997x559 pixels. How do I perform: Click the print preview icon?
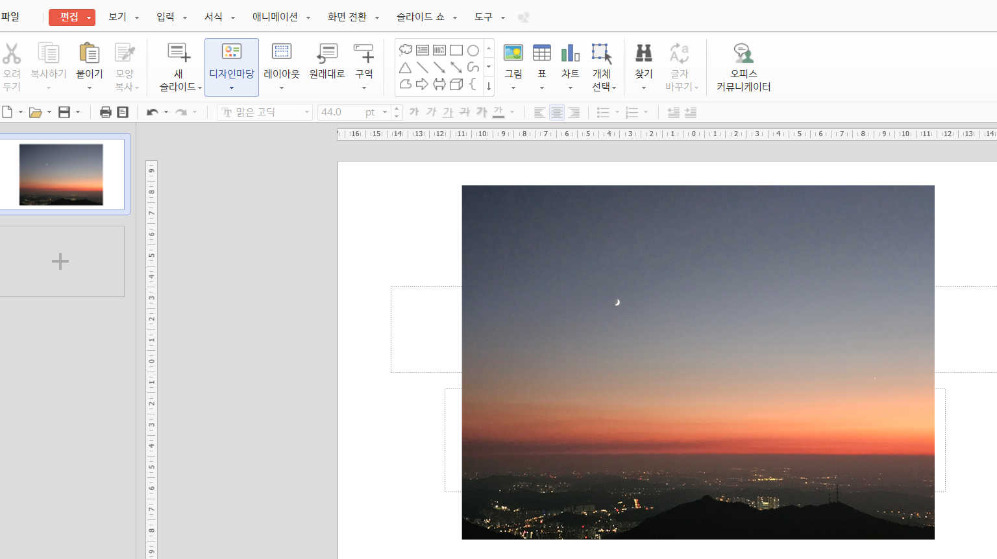point(123,112)
